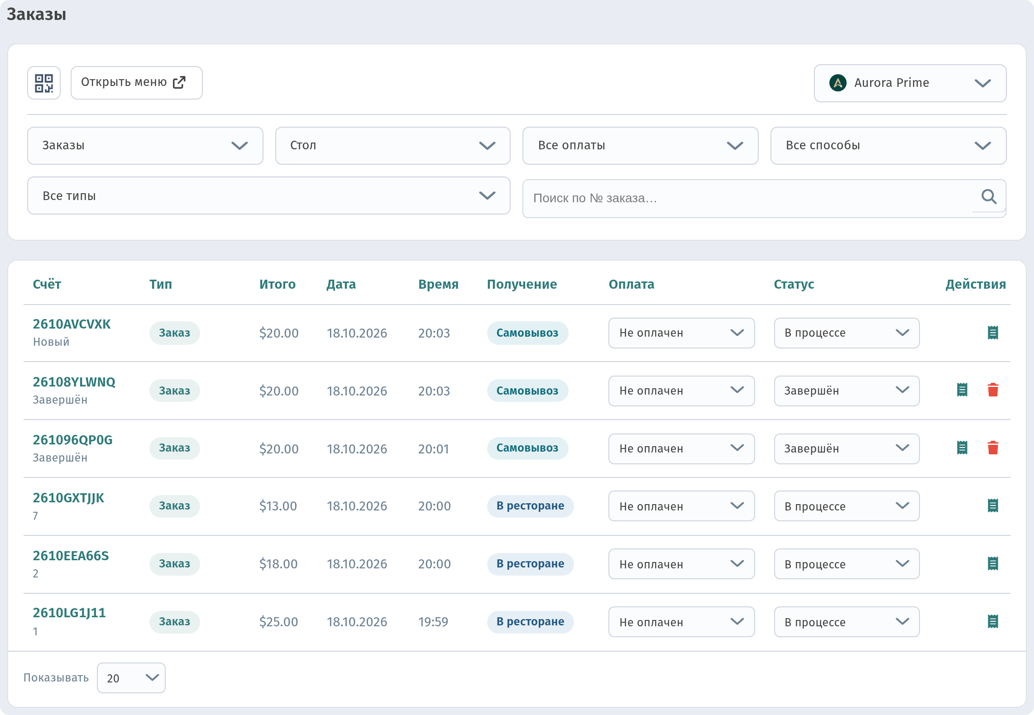Delete order 261096QP0G with trash icon
The width and height of the screenshot is (1034, 715).
(x=993, y=448)
